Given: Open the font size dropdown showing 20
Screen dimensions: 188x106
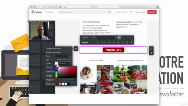Looking at the screenshot, I should 104,42.
